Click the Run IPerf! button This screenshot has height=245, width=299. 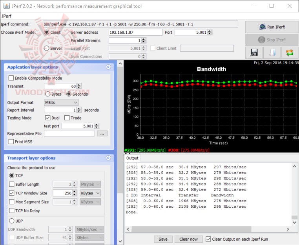272,27
